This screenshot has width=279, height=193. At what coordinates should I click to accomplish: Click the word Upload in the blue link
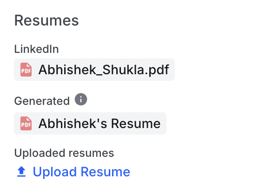[55, 172]
